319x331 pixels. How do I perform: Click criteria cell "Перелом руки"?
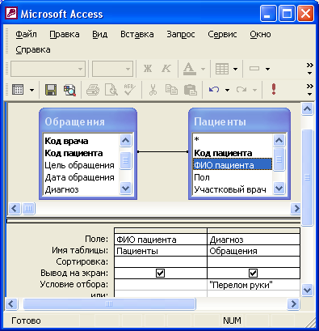(x=254, y=285)
